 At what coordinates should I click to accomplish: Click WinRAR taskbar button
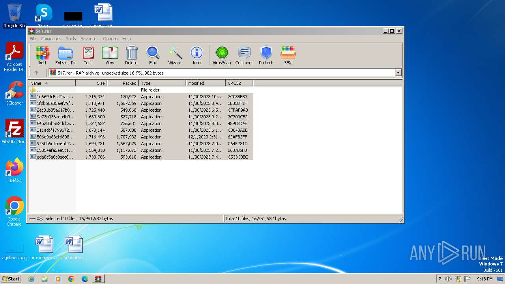[x=98, y=279]
